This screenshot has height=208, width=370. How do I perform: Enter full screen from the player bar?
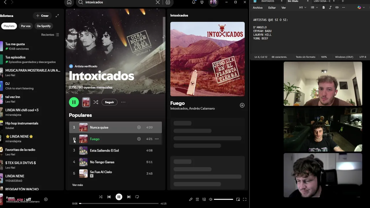[245, 199]
